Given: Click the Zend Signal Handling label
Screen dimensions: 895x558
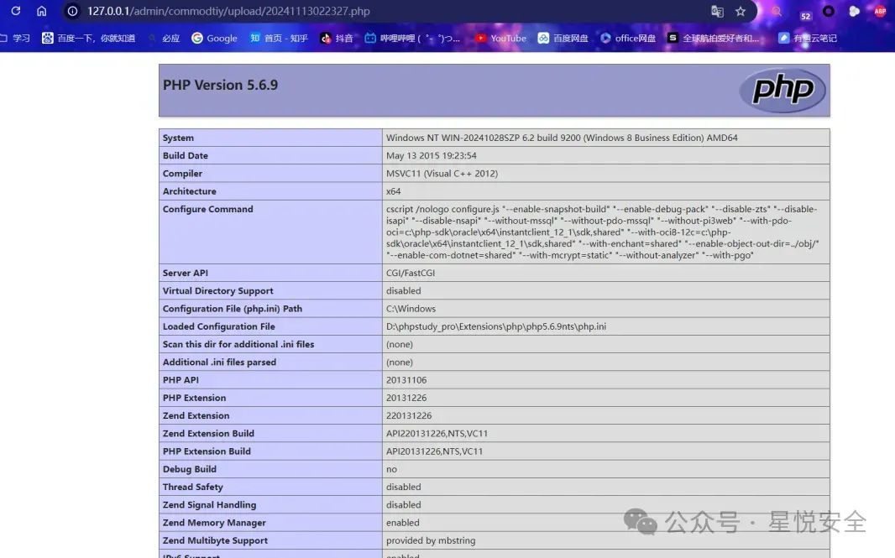Looking at the screenshot, I should click(x=210, y=505).
